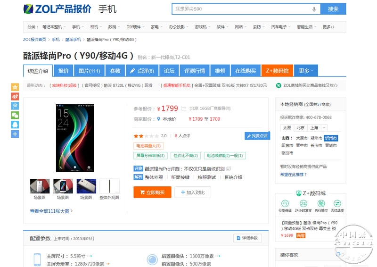
Task: Click the 加入对比 compare button
Action: (193, 192)
